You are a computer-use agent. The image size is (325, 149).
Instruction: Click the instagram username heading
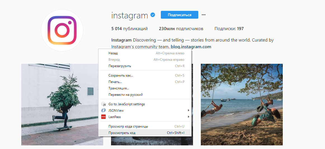pos(129,15)
